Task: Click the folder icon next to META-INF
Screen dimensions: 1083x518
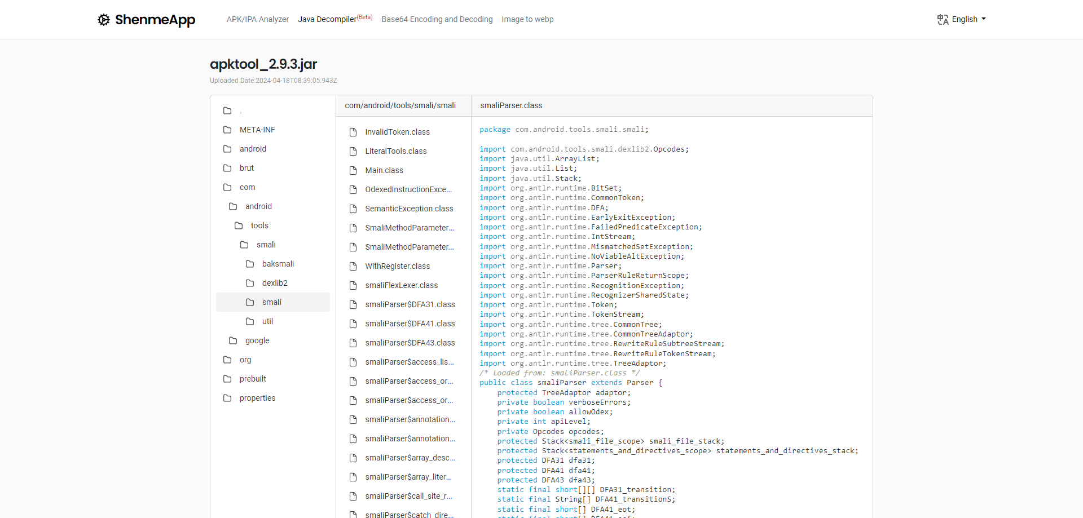Action: point(227,130)
